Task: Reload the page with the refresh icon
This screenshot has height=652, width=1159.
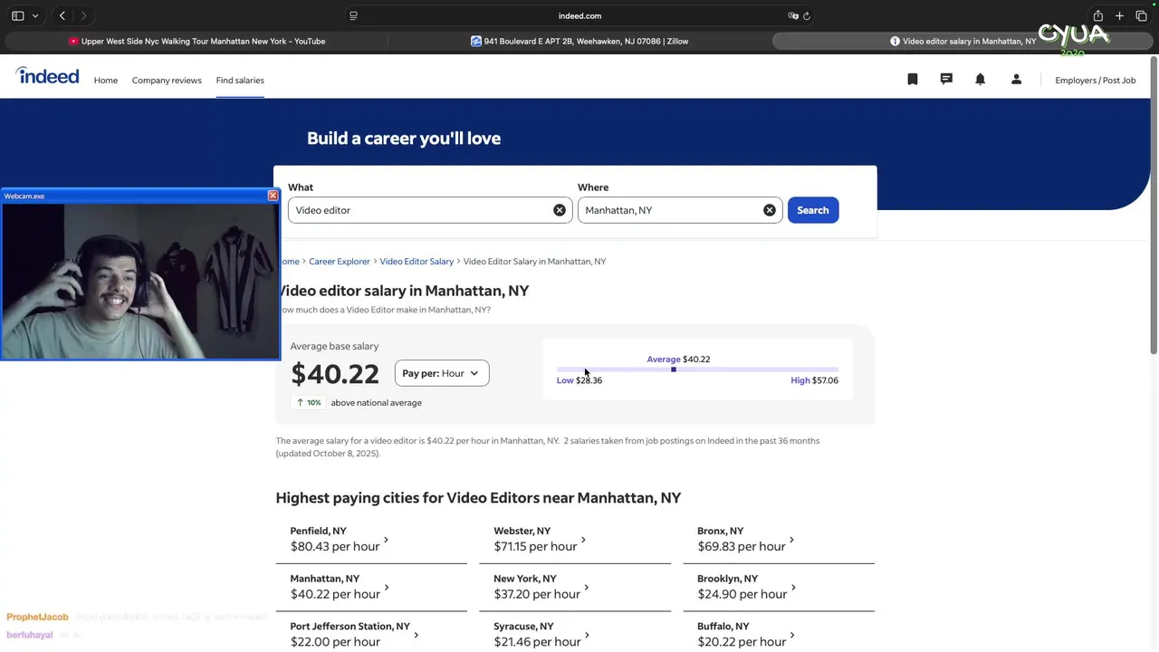Action: click(x=807, y=15)
